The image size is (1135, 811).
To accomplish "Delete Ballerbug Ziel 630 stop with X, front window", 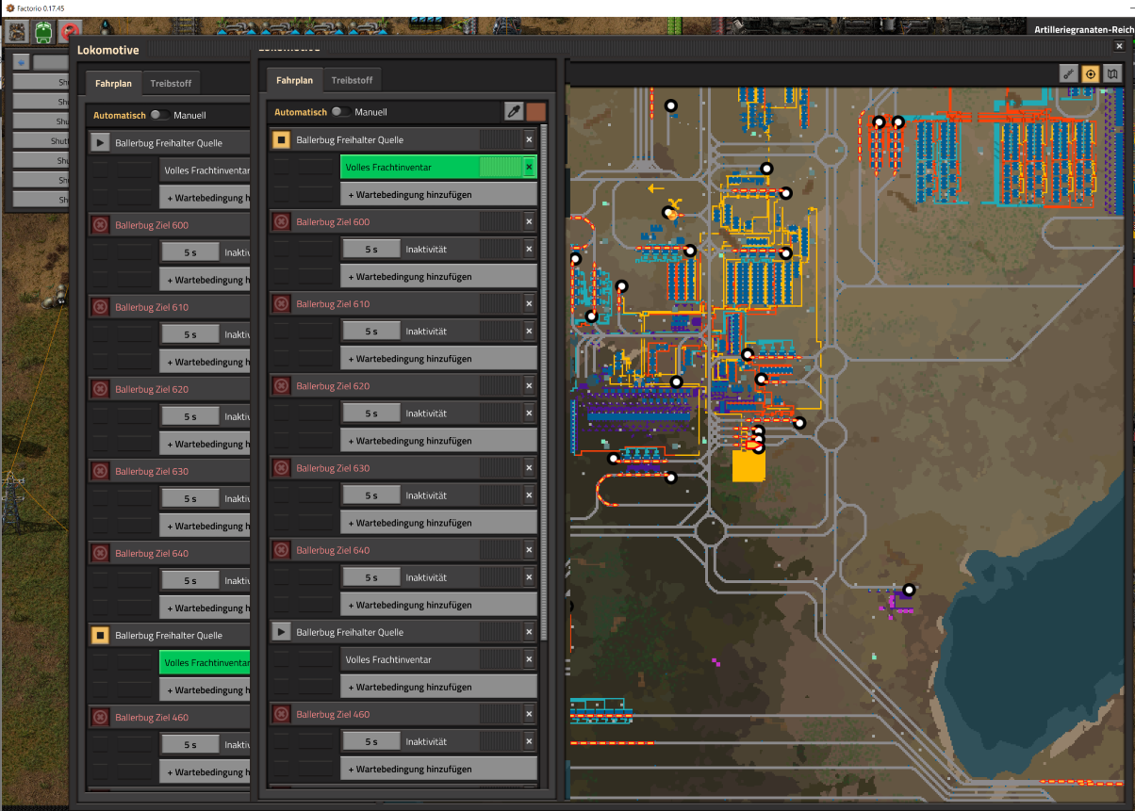I will [x=529, y=468].
